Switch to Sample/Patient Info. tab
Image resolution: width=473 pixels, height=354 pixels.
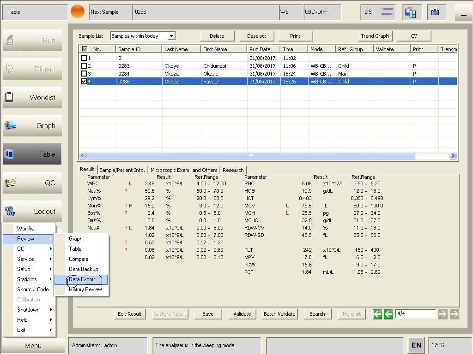point(122,170)
